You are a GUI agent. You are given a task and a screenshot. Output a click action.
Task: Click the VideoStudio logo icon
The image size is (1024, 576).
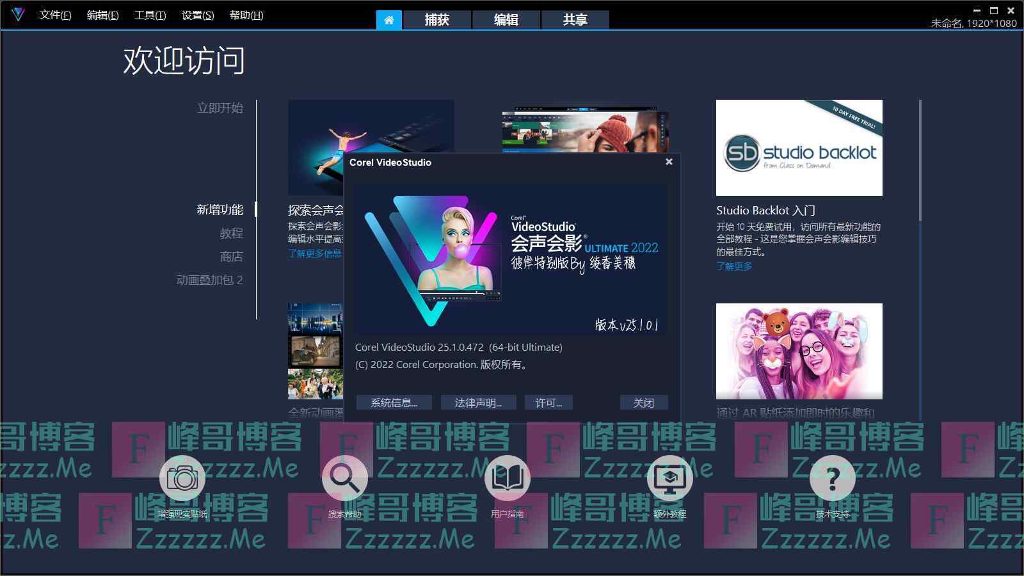[17, 14]
